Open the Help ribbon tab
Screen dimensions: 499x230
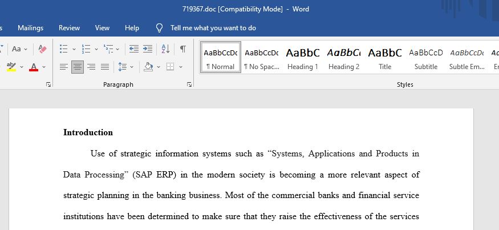pos(132,28)
